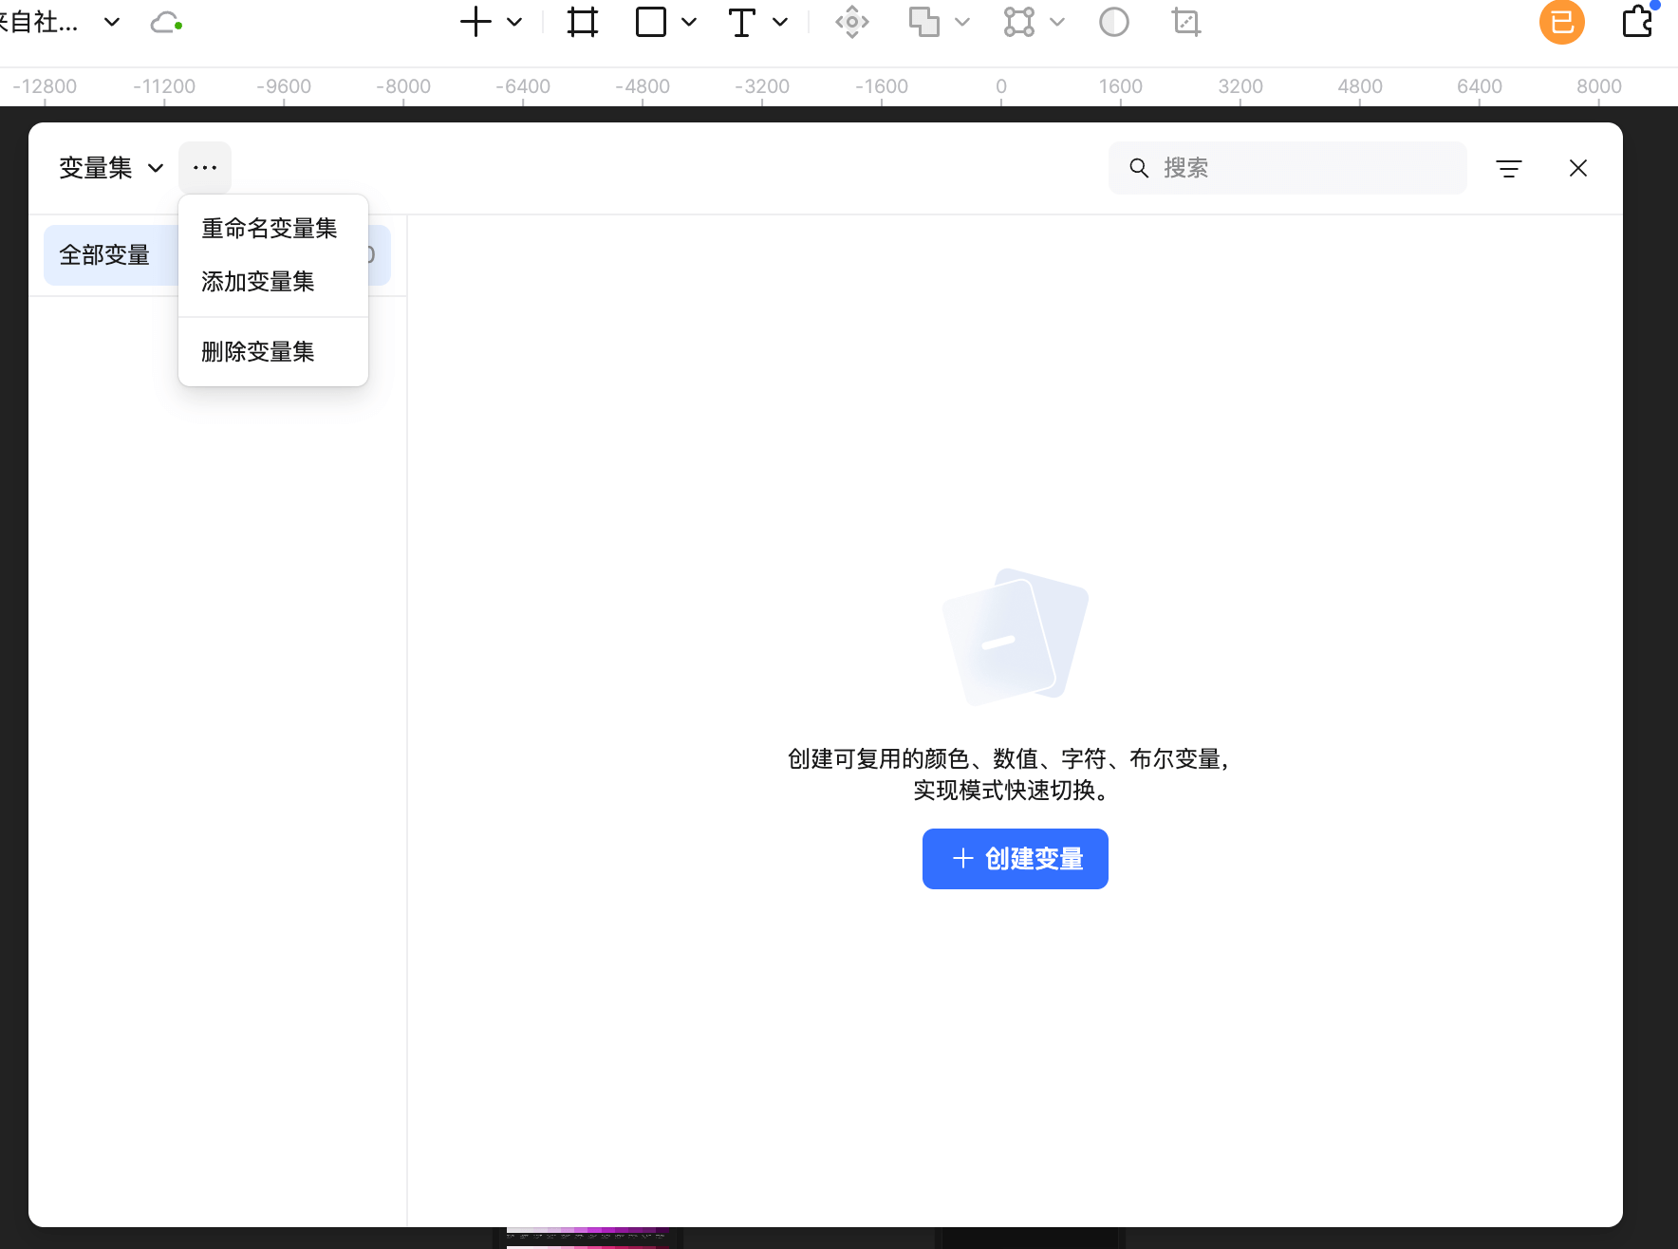Select the Move tool
This screenshot has width=1678, height=1249.
(x=851, y=21)
